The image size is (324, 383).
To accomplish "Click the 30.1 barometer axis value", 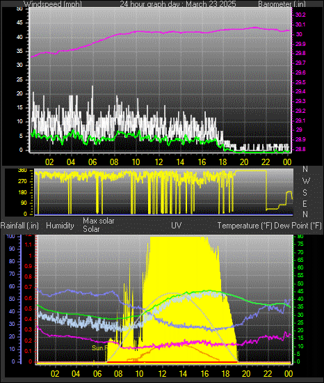I will tap(300, 24).
